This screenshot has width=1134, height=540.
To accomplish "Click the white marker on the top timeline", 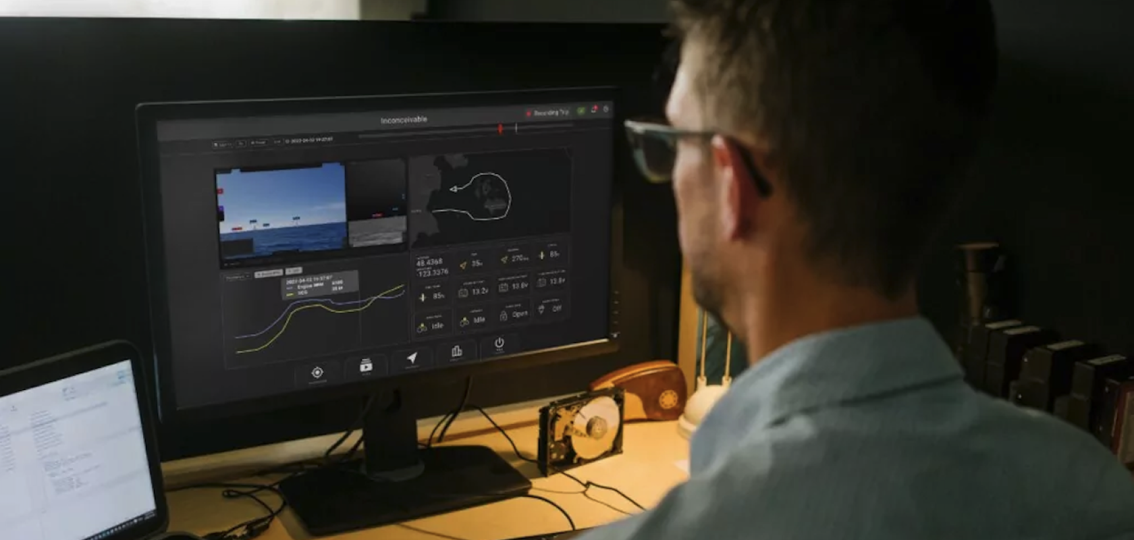I will coord(516,127).
